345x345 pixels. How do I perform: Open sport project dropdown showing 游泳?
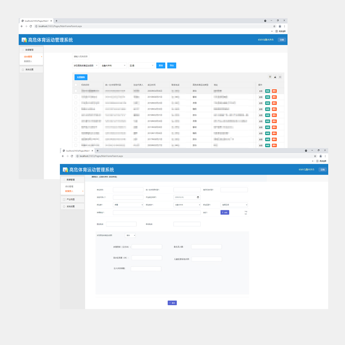point(130,235)
